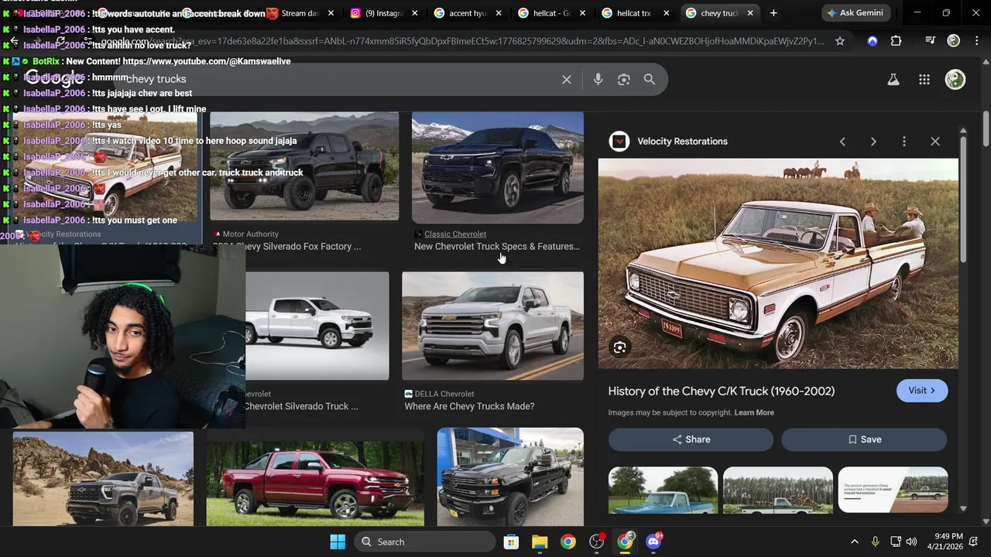Show hidden system tray icons
This screenshot has height=557, width=991.
click(x=855, y=542)
